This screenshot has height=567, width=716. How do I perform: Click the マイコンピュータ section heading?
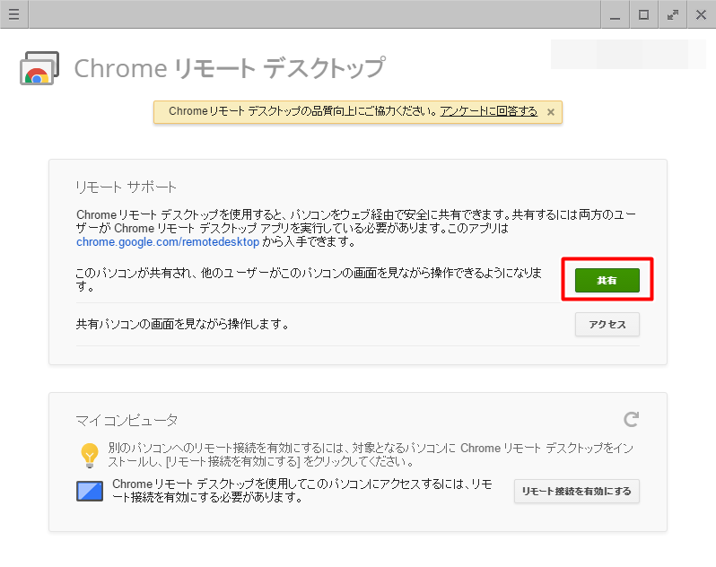(127, 420)
